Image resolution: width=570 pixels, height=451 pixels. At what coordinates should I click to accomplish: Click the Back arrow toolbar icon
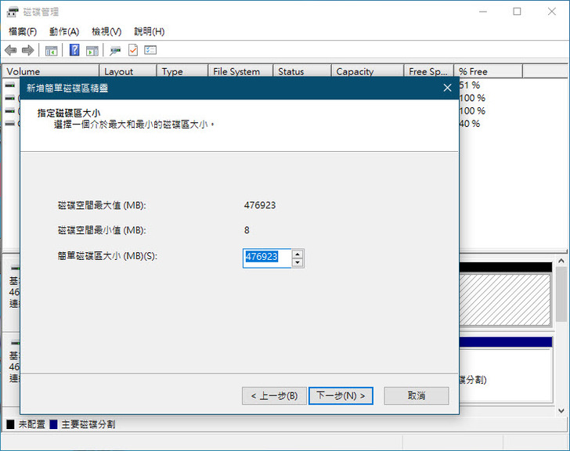pyautogui.click(x=11, y=50)
